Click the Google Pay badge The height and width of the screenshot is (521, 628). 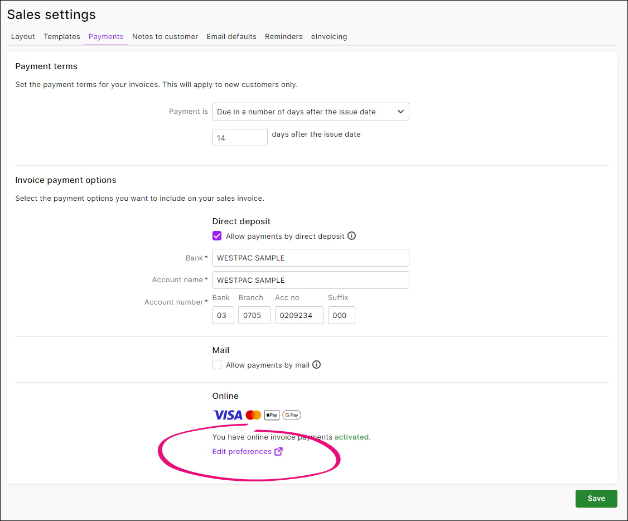tap(292, 415)
